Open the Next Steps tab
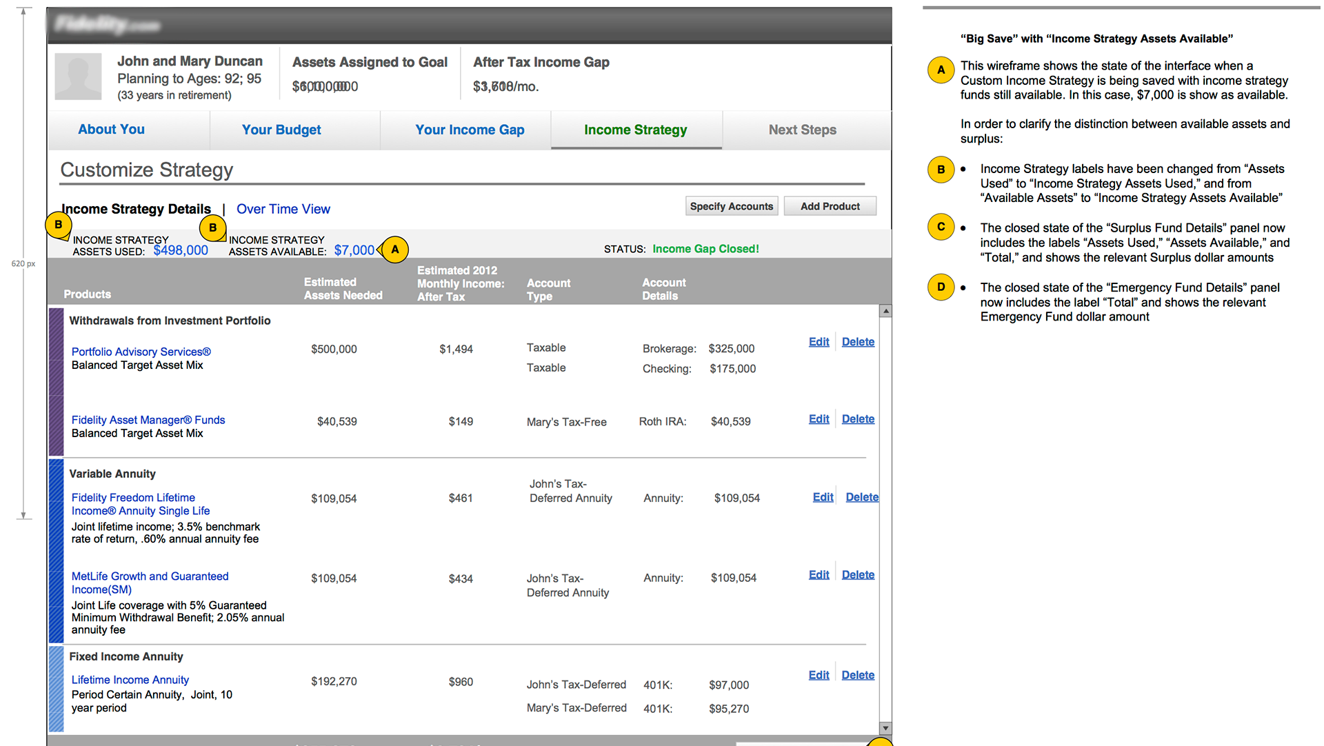1324x746 pixels. pos(802,130)
